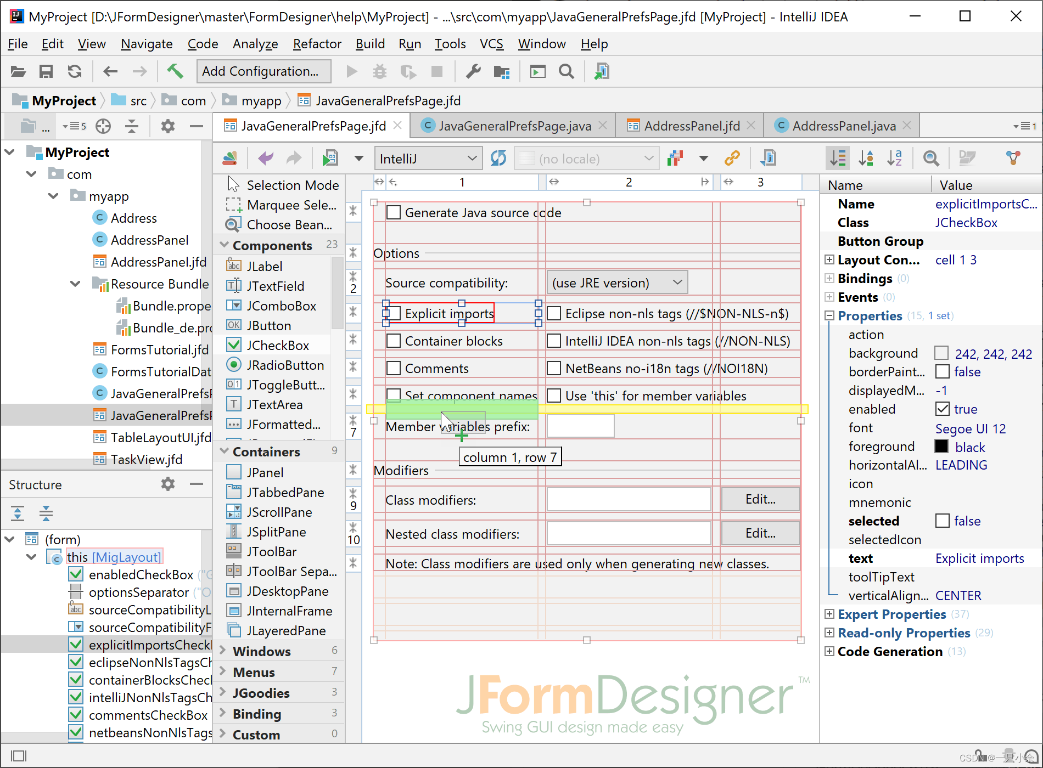Open the IntelliJ look and feel dropdown
The height and width of the screenshot is (768, 1043).
point(428,159)
